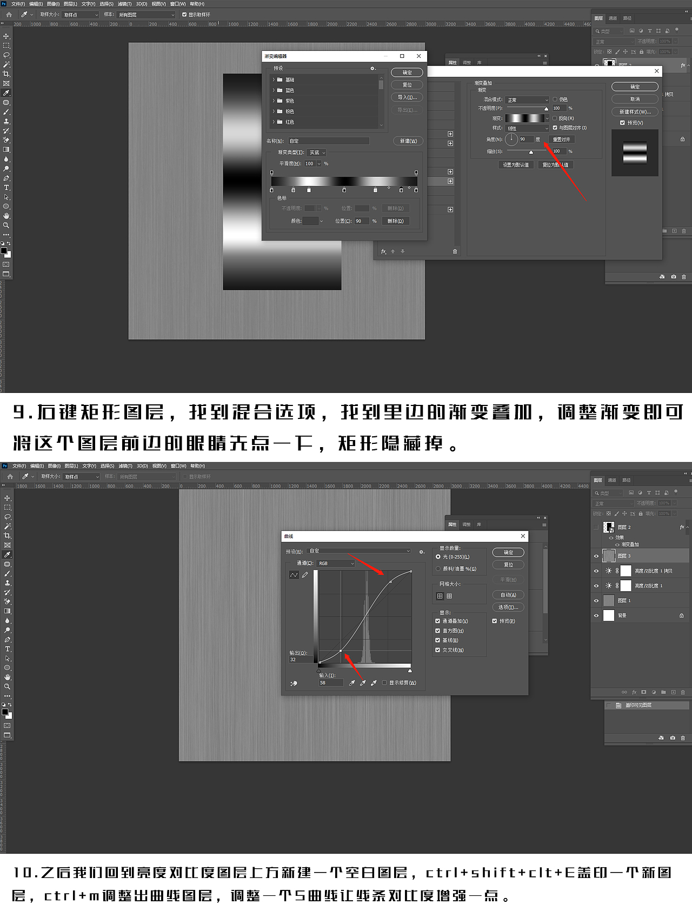Viewport: 692px width, 924px height.
Task: Click the angle dial in Gradient Overlay settings
Action: pyautogui.click(x=511, y=139)
